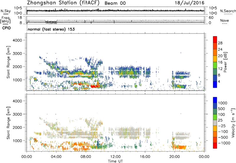Click the "60" tick on the Nave axis

click(x=211, y=18)
